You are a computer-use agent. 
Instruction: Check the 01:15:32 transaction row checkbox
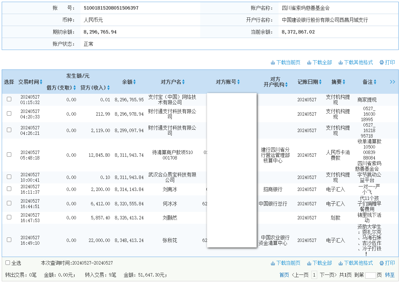(x=9, y=99)
